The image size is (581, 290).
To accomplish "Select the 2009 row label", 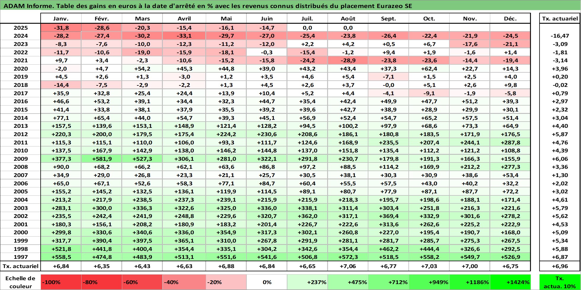I will pyautogui.click(x=20, y=159).
